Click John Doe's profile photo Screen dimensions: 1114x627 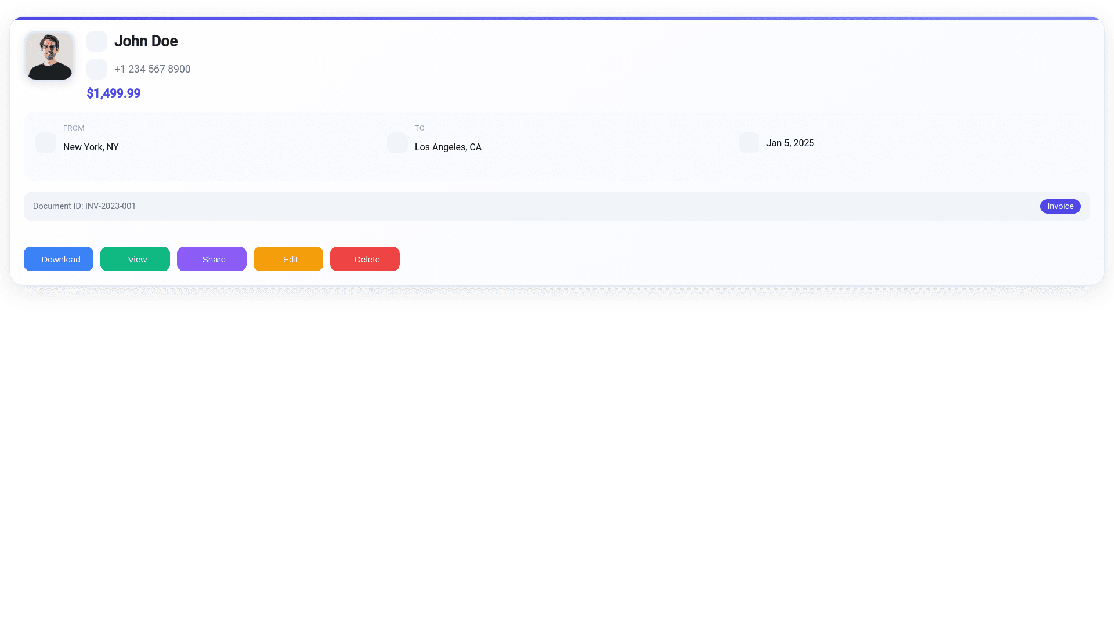49,56
